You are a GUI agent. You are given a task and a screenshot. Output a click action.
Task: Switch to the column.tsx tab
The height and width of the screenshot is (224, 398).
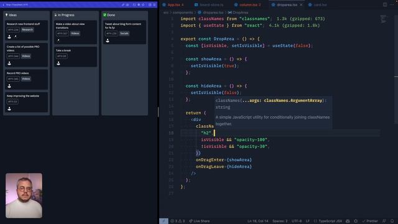248,5
